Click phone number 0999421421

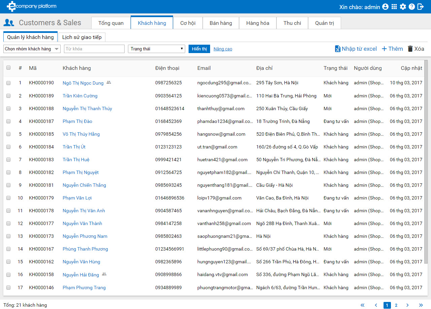coord(168,160)
